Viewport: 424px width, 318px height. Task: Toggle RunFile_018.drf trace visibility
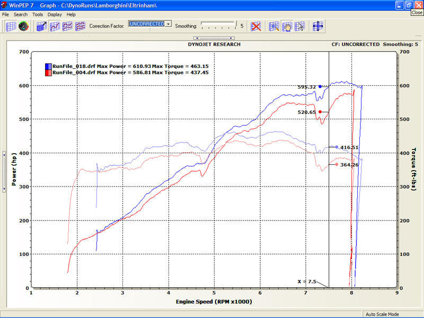click(x=47, y=67)
